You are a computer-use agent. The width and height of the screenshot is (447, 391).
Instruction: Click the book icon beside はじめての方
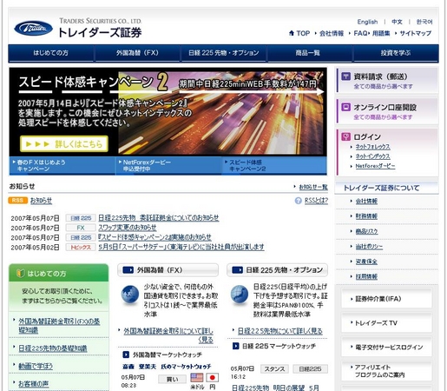pyautogui.click(x=20, y=273)
